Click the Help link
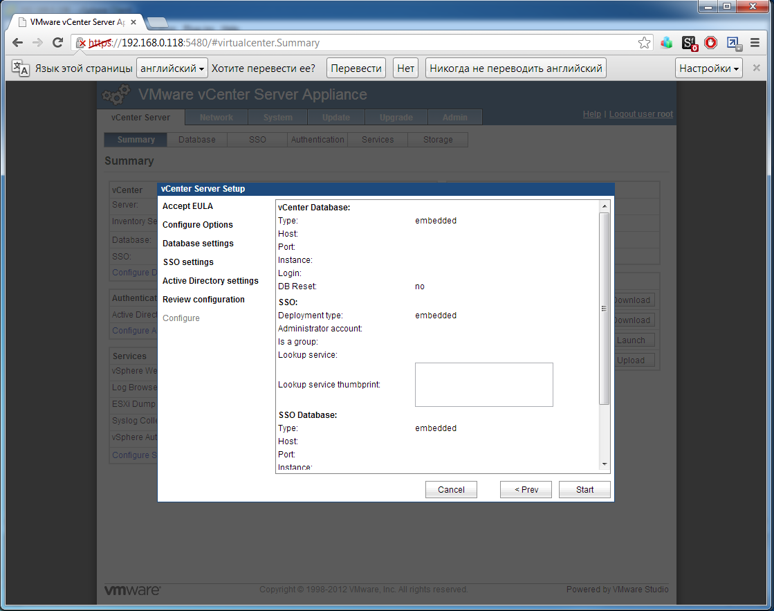 (592, 114)
